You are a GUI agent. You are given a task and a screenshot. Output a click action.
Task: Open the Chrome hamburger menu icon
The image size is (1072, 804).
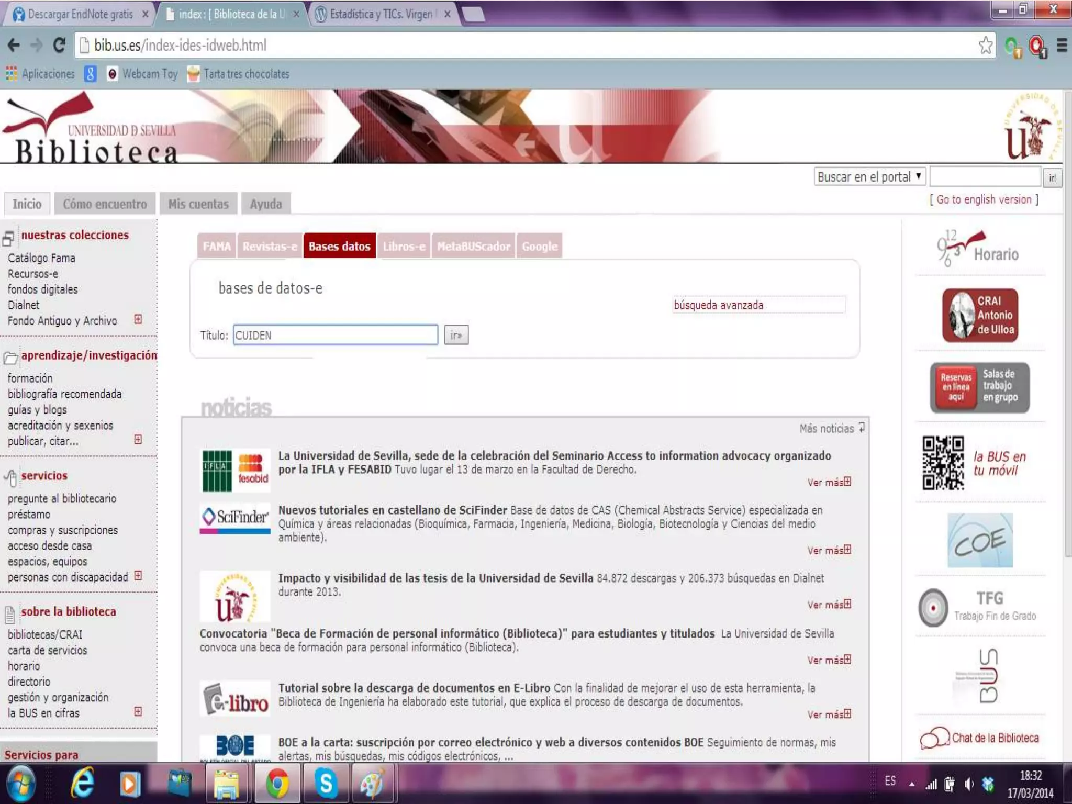(x=1062, y=46)
